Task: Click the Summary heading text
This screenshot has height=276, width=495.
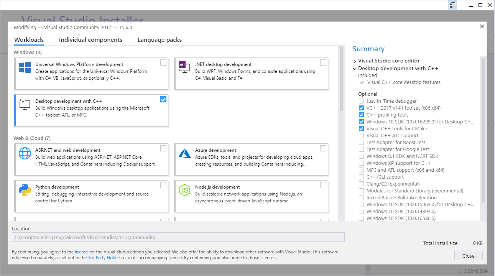Action: (x=368, y=49)
